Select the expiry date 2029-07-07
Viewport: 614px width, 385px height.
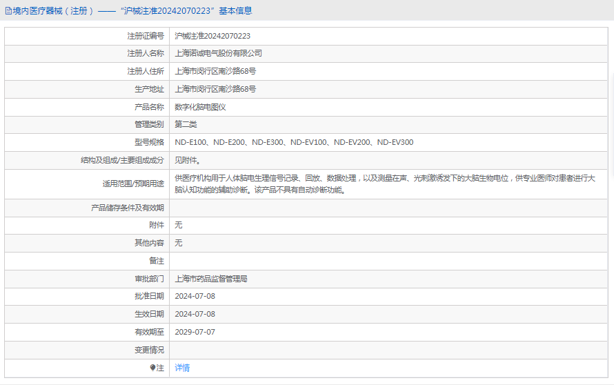tap(195, 332)
